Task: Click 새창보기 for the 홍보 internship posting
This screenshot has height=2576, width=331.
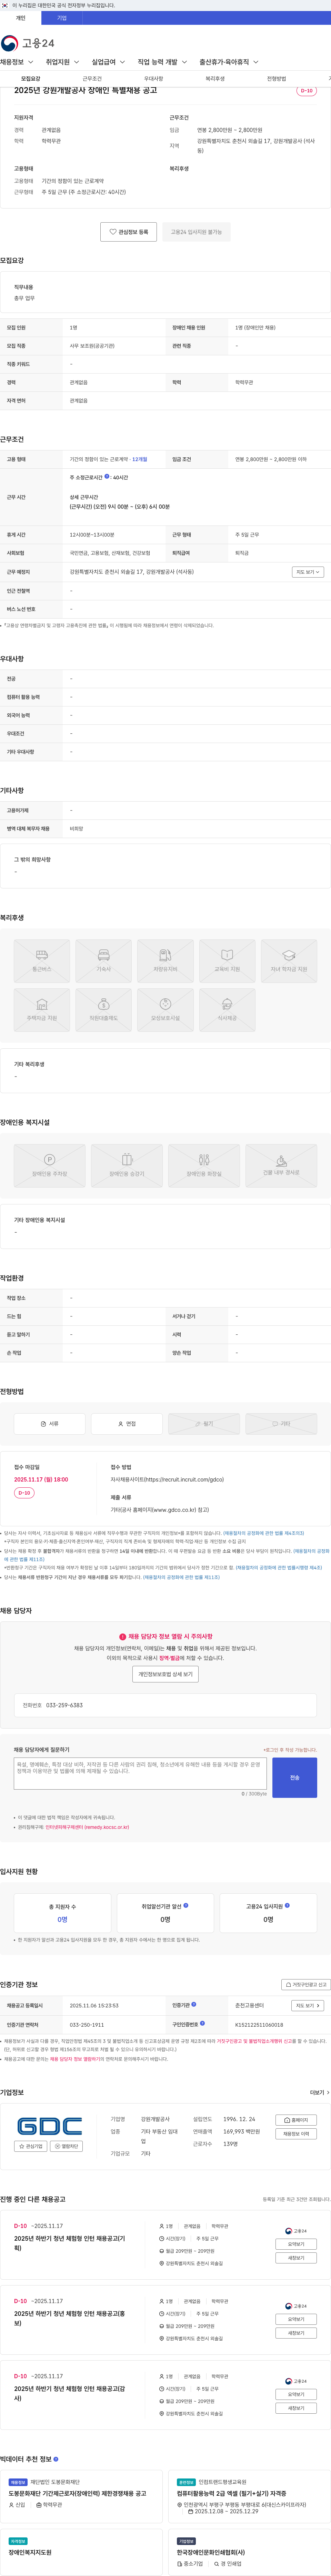Action: (296, 2333)
